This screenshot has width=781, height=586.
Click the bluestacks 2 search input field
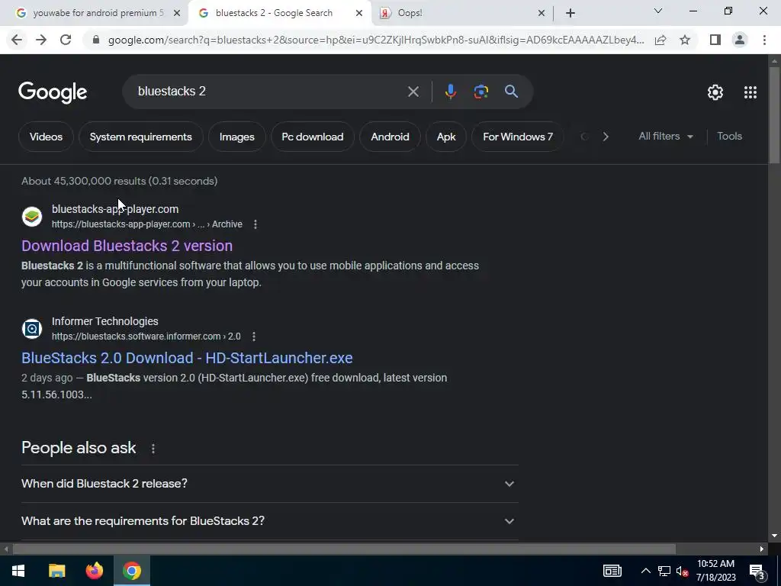click(269, 92)
